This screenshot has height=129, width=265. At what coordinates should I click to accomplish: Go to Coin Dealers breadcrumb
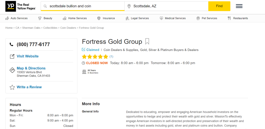[x=68, y=28]
